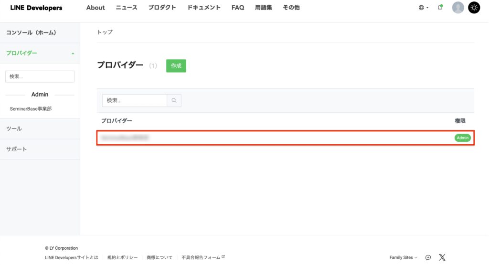Go to the FAQ page
This screenshot has width=489, height=265.
click(x=238, y=8)
